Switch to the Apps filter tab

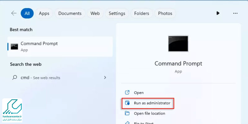(44, 13)
